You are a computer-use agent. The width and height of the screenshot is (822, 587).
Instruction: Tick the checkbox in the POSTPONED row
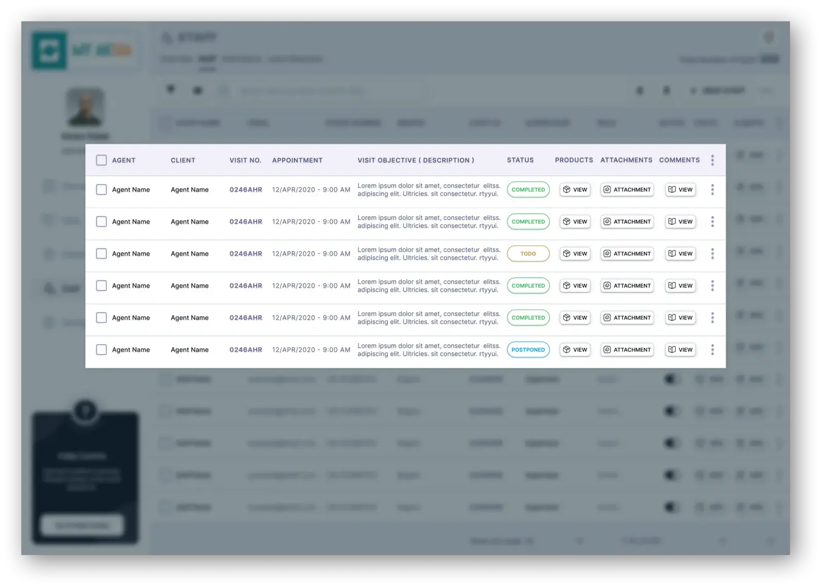coord(101,350)
